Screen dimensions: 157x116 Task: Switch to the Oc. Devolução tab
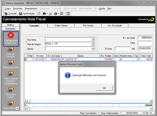tap(115, 25)
